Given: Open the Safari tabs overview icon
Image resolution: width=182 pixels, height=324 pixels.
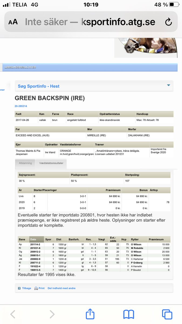Looking at the screenshot, I should pos(167,315).
